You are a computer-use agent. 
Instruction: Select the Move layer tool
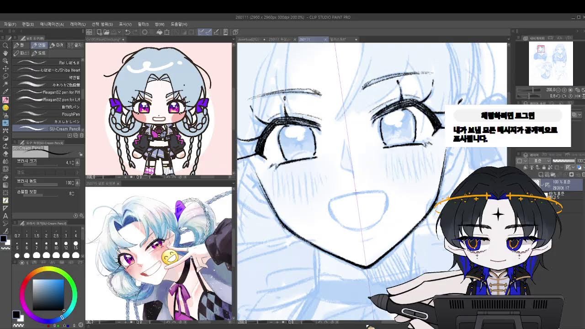(5, 69)
